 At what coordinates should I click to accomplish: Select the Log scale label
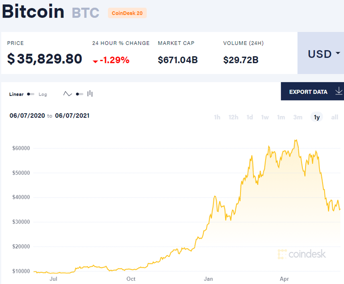43,94
